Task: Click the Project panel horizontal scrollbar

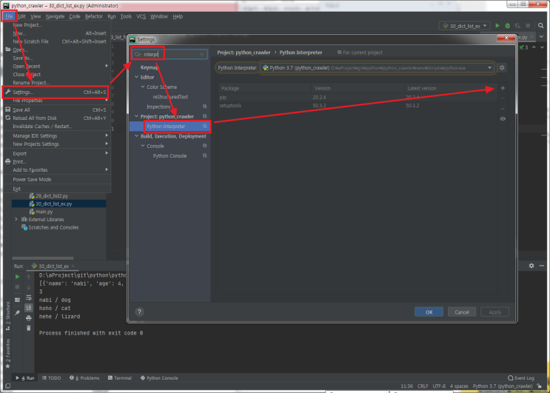Action: tap(43, 258)
